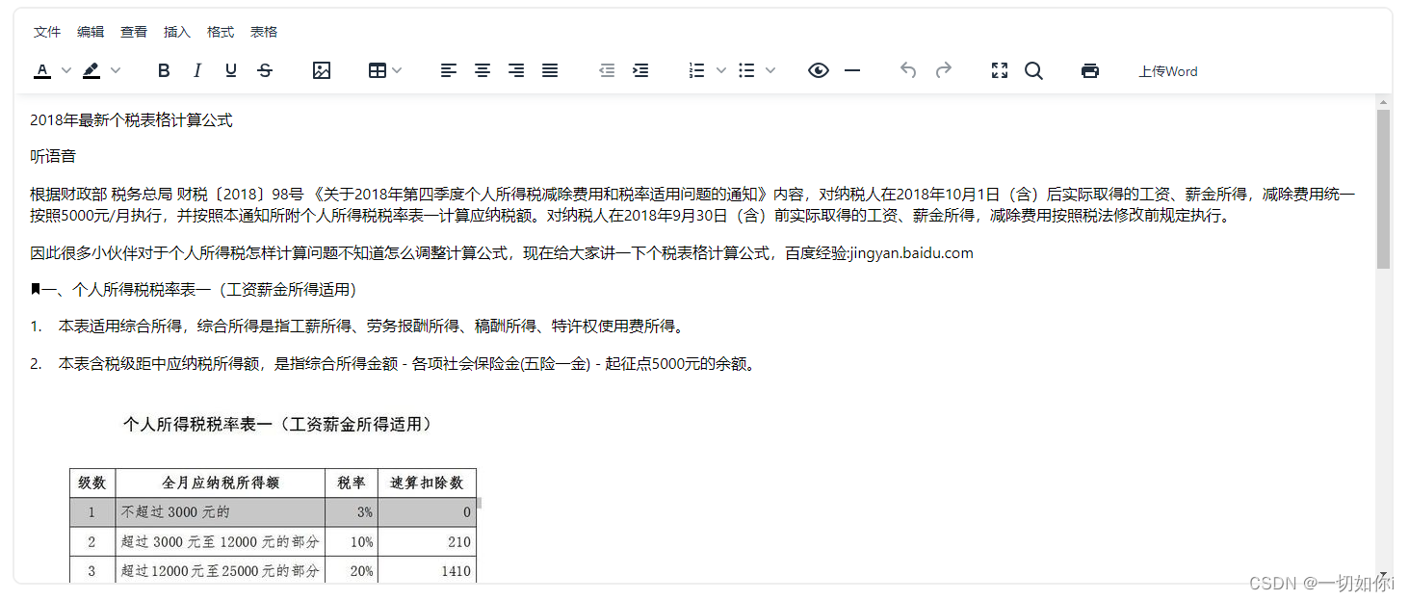Viewport: 1409px width, 601px height.
Task: Open the 插入 menu
Action: point(176,31)
